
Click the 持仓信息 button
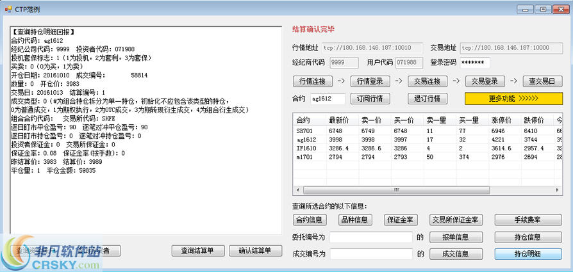point(528,237)
